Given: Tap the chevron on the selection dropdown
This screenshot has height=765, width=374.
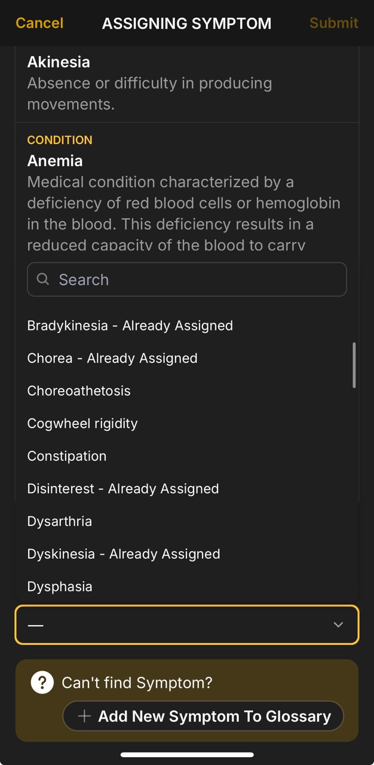Looking at the screenshot, I should click(x=338, y=625).
